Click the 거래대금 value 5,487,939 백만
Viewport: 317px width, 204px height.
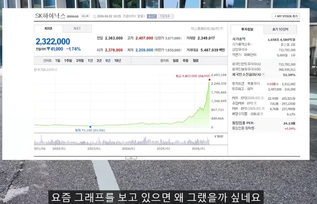[213, 50]
